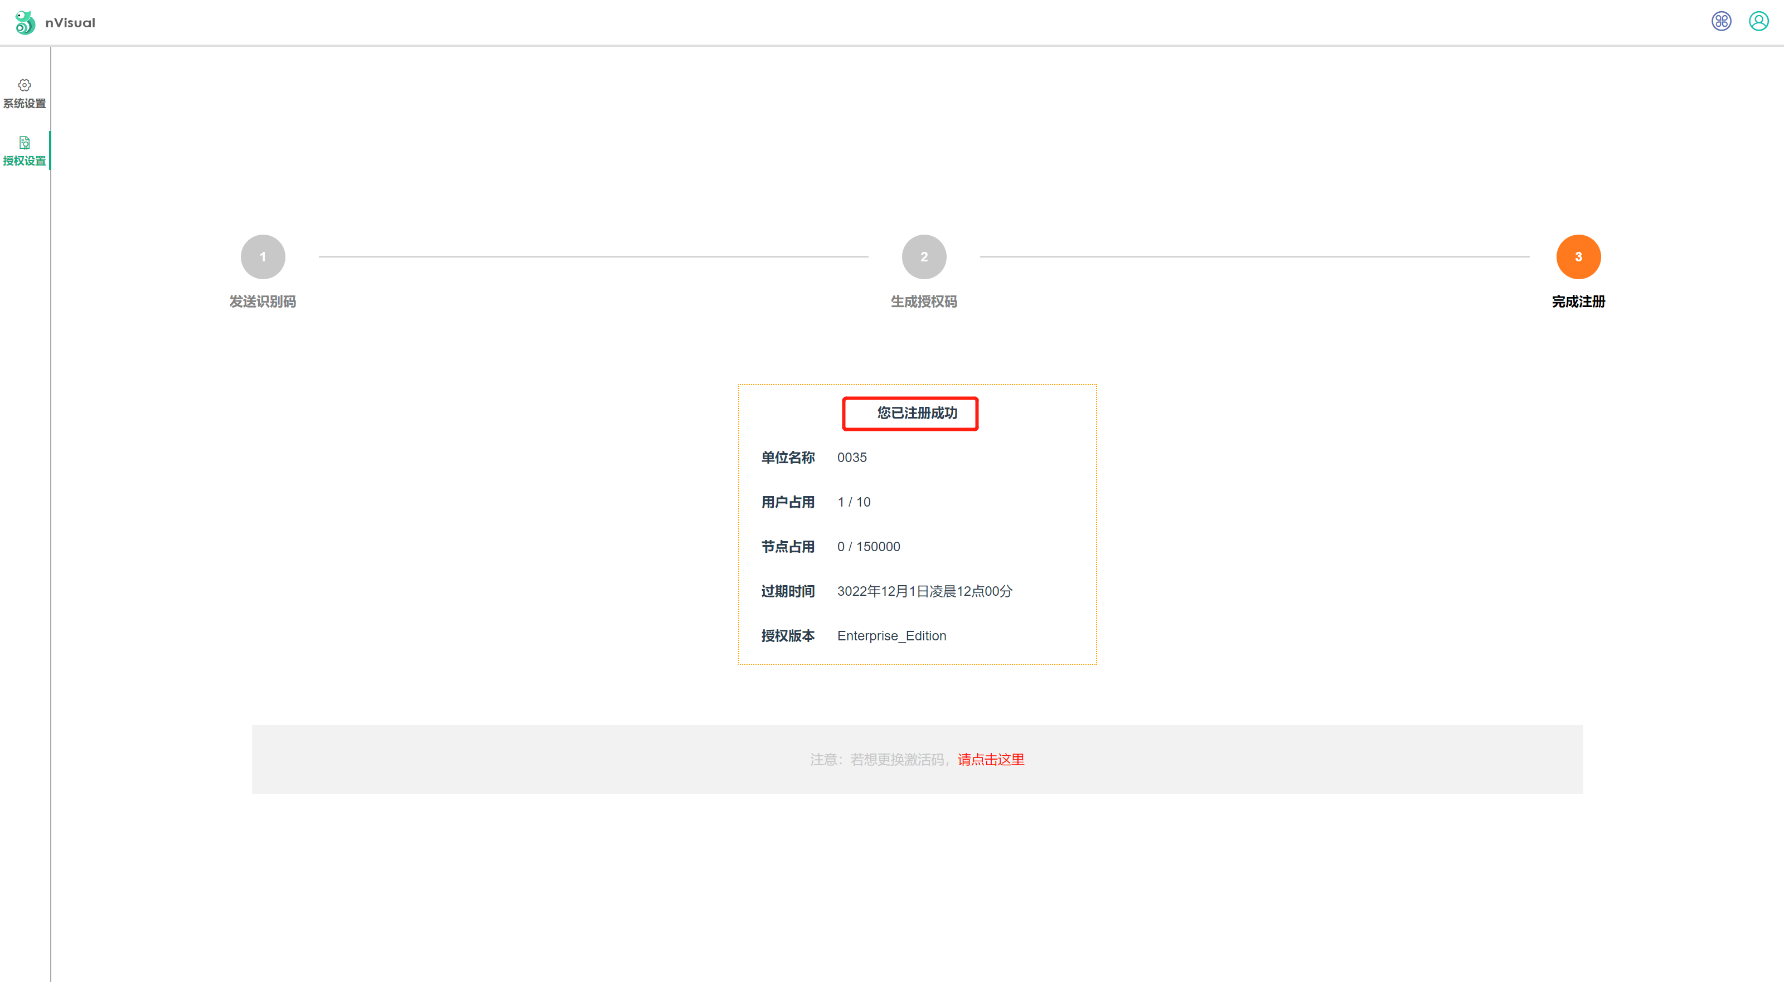Select orange step 3 circle
The height and width of the screenshot is (982, 1784).
click(1578, 257)
